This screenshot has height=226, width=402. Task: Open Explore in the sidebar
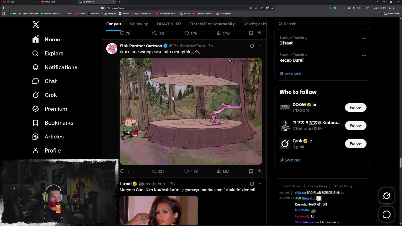click(x=48, y=53)
